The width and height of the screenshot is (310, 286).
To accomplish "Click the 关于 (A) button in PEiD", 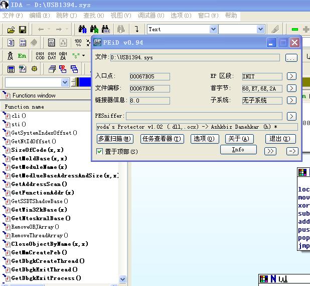I will point(239,139).
